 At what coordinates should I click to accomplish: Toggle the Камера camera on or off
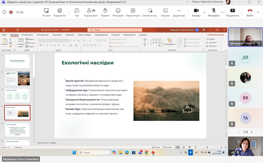pyautogui.click(x=196, y=12)
